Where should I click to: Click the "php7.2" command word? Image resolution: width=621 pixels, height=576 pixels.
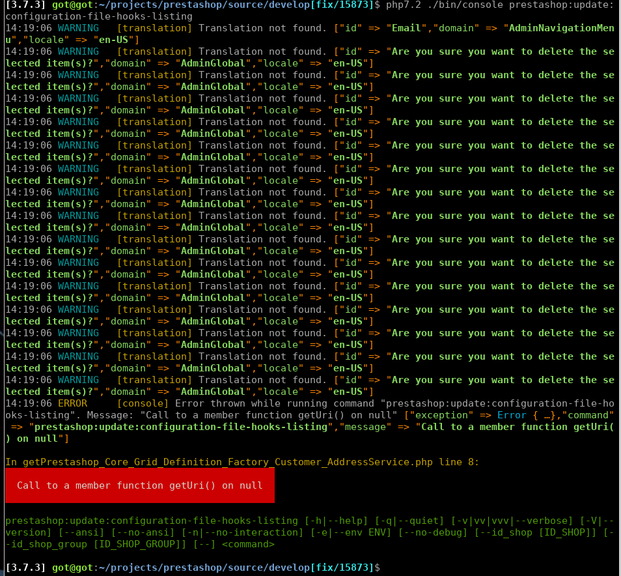[404, 5]
